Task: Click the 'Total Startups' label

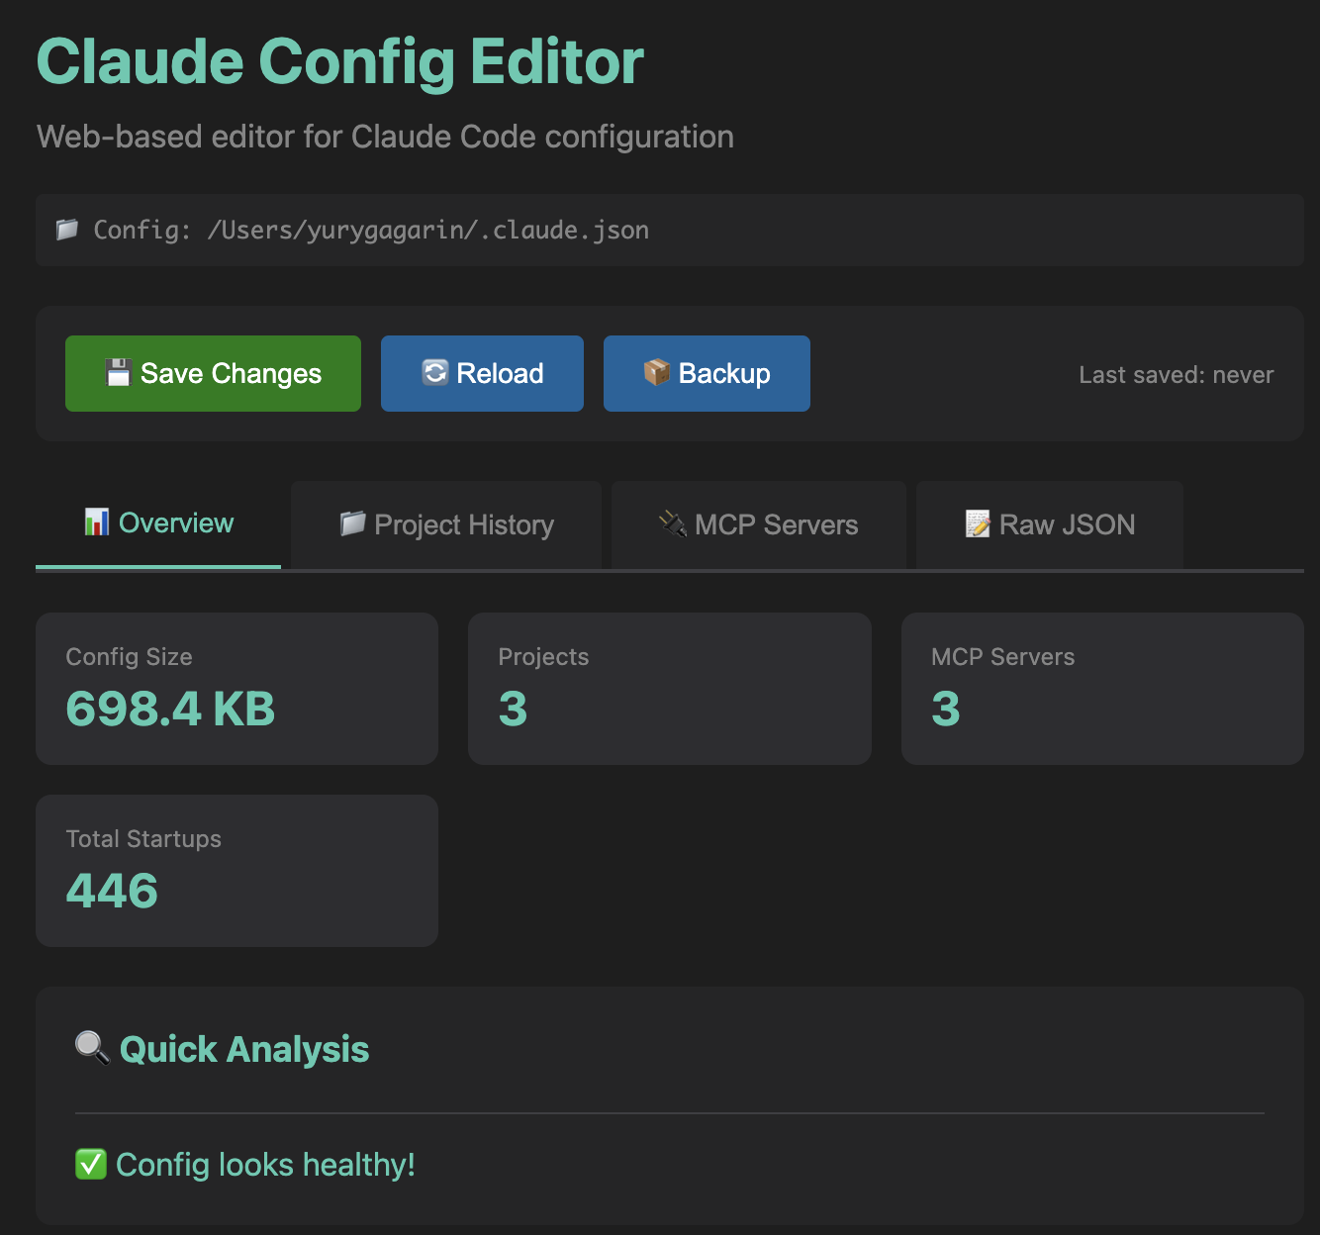Action: [143, 839]
